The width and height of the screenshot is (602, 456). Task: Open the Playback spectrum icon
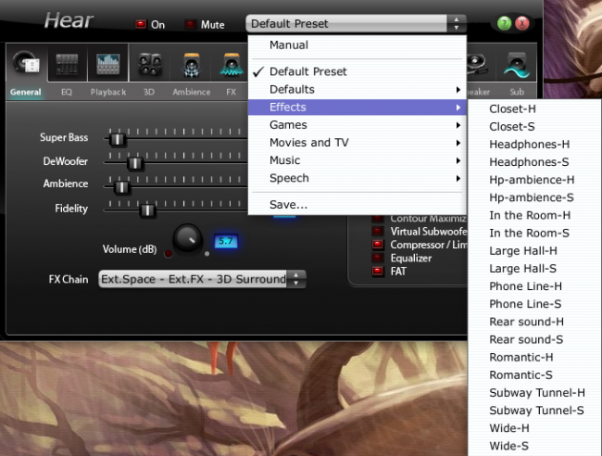coord(107,63)
